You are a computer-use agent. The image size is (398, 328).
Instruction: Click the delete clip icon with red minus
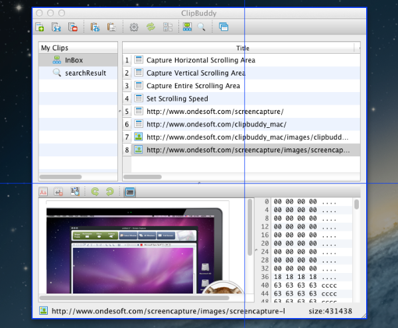click(72, 27)
